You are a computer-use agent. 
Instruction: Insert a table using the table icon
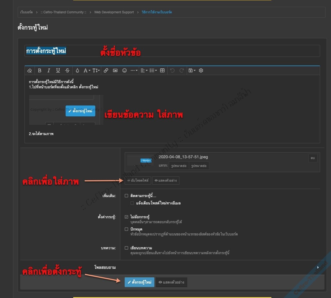(x=162, y=70)
